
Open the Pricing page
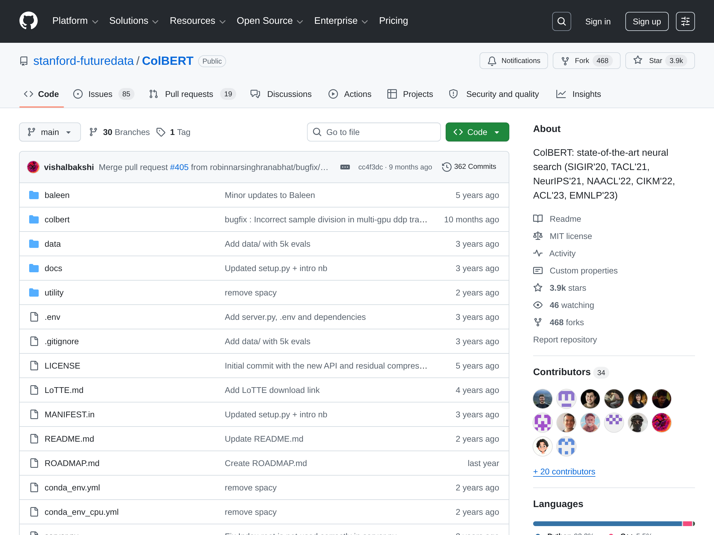(393, 21)
